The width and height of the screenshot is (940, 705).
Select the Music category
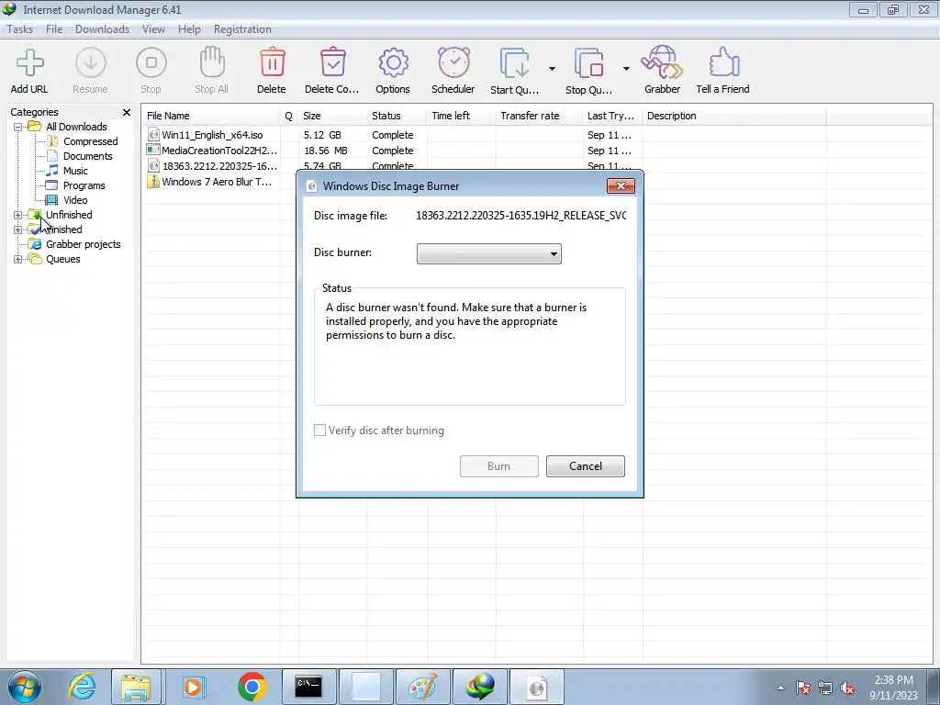pyautogui.click(x=75, y=171)
